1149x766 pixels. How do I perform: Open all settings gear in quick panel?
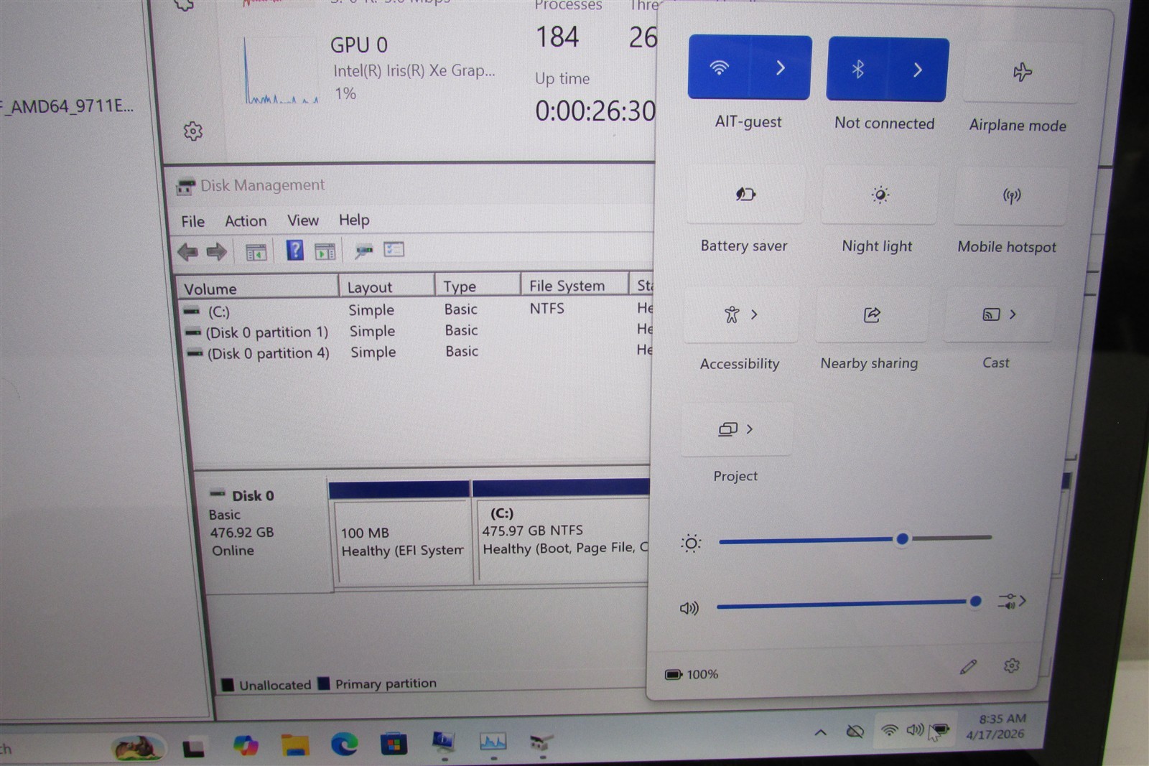[1011, 665]
